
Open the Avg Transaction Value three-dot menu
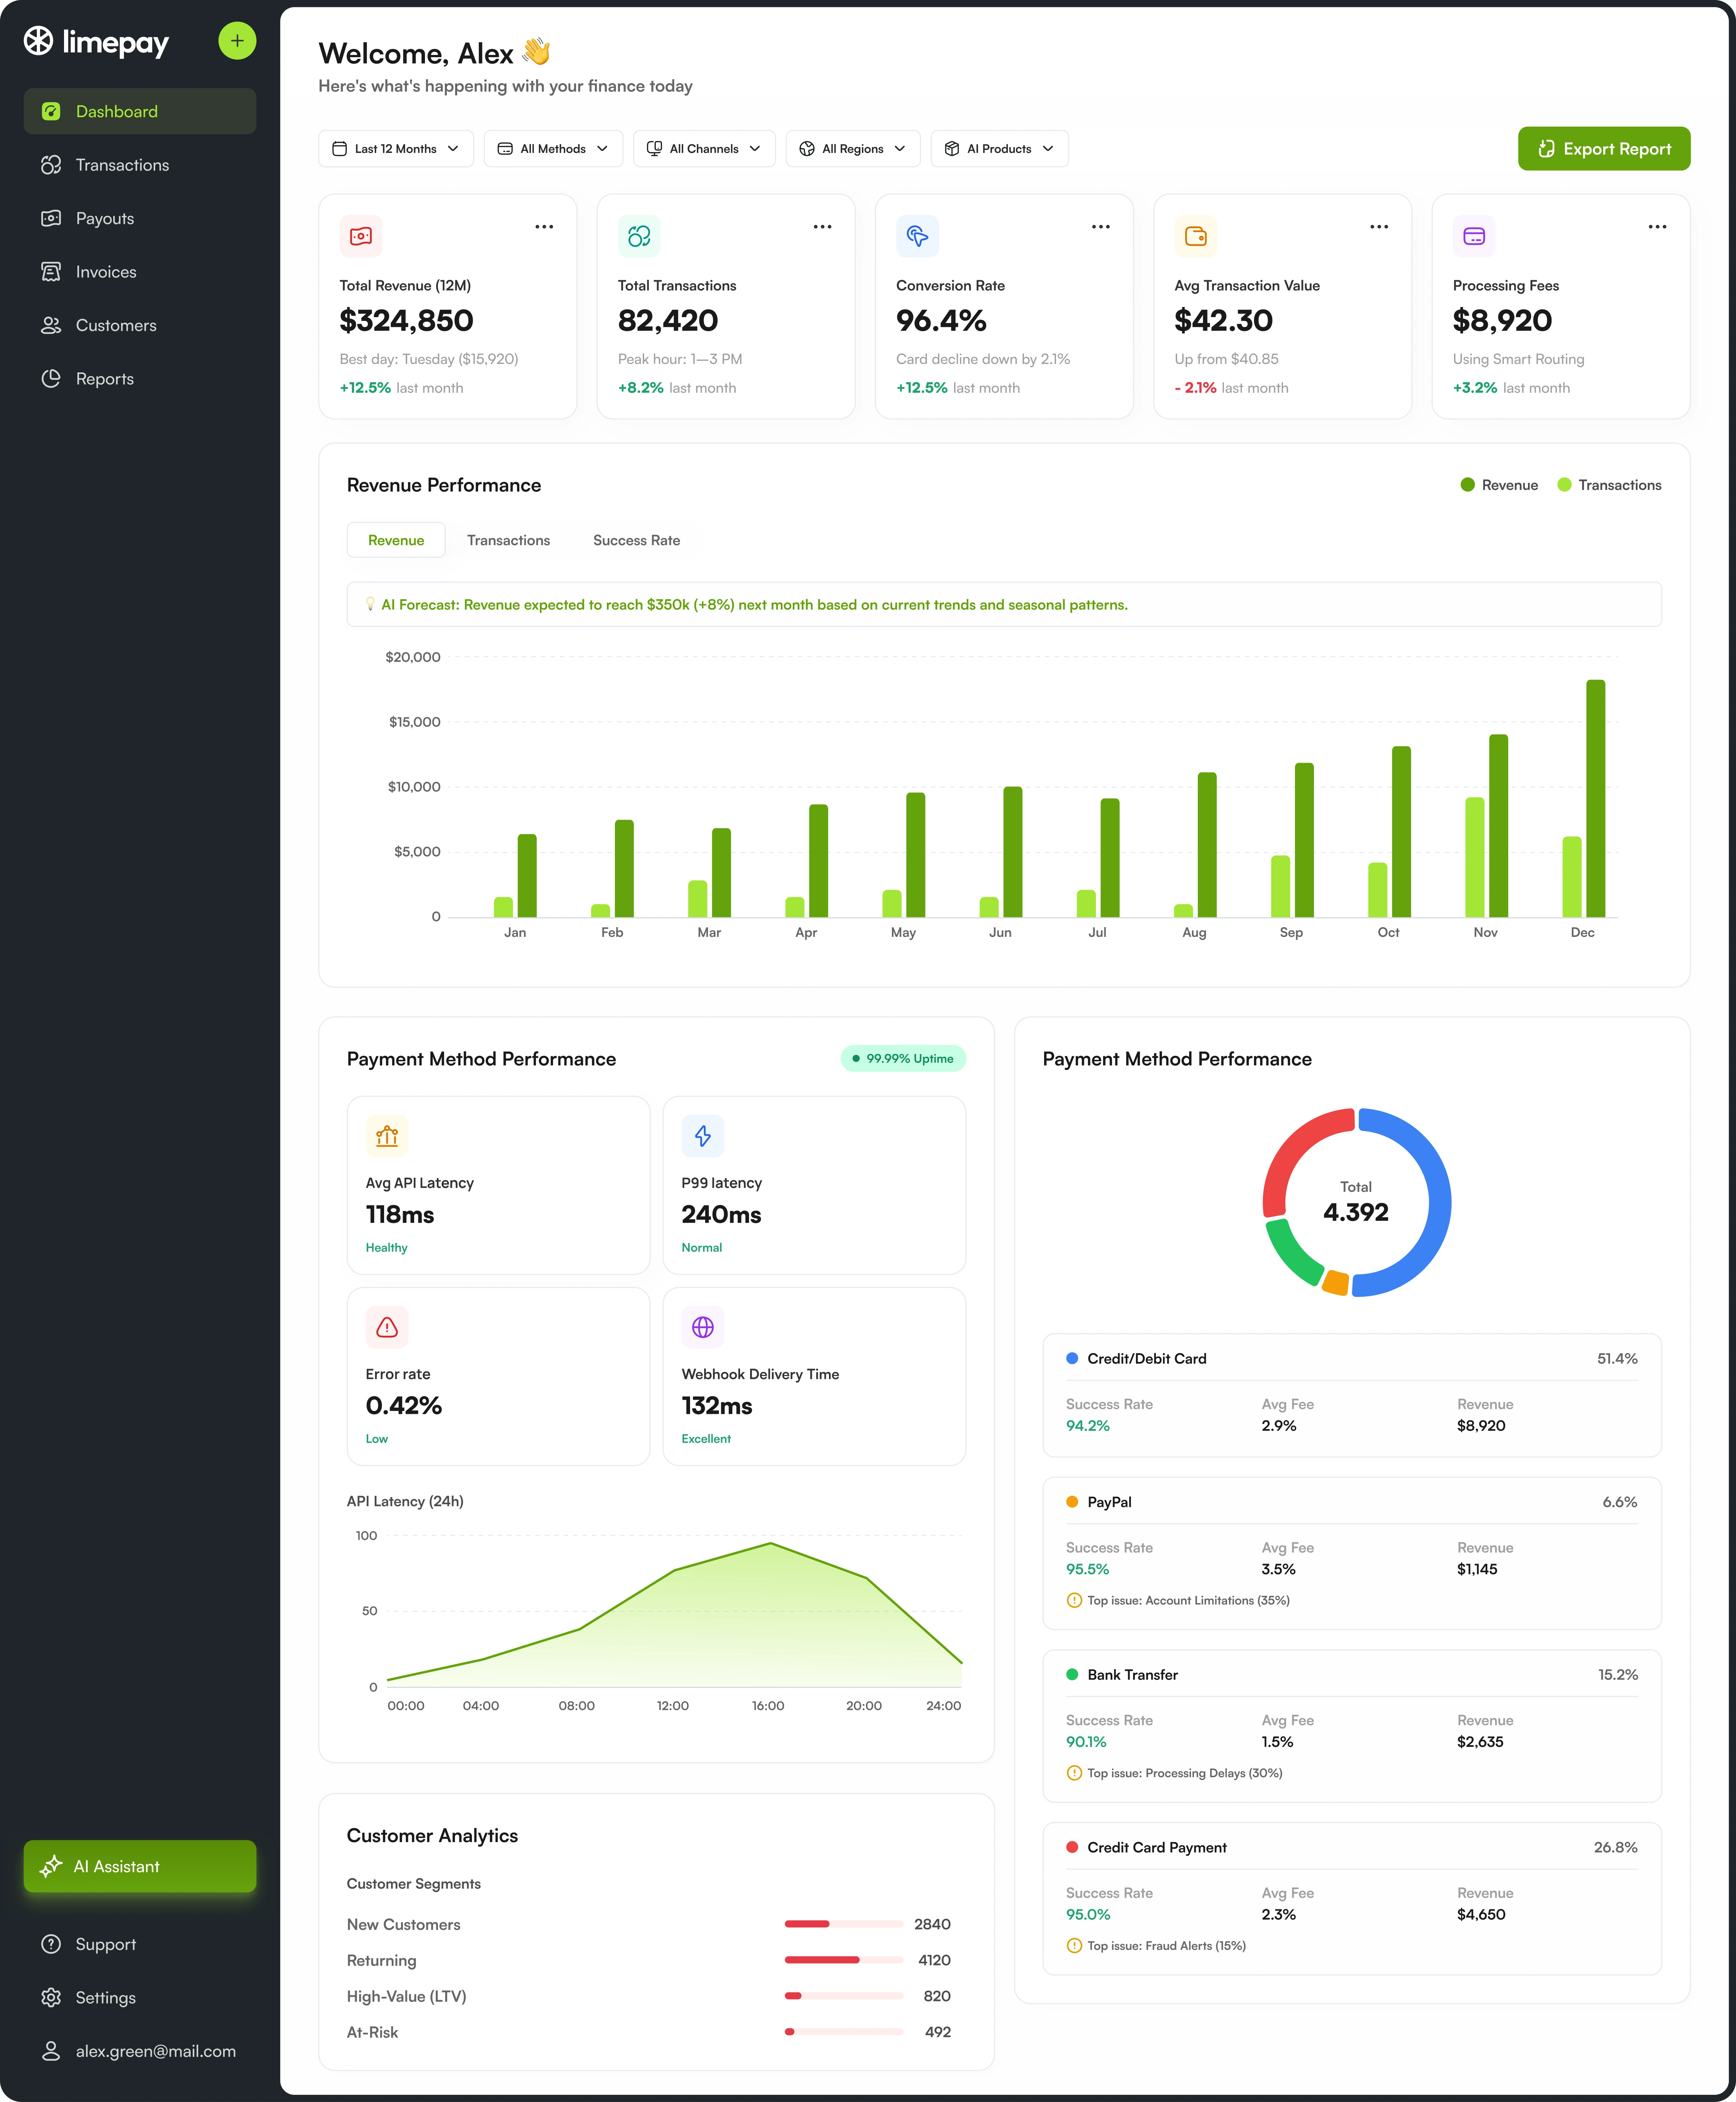(1379, 227)
